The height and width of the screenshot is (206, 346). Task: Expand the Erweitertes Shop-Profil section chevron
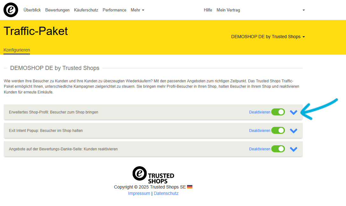coord(294,112)
